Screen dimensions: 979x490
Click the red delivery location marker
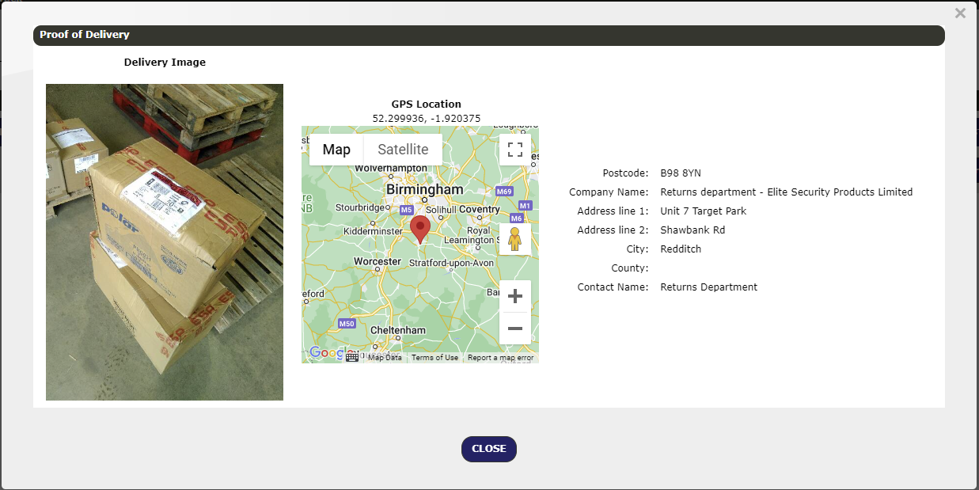click(x=420, y=229)
